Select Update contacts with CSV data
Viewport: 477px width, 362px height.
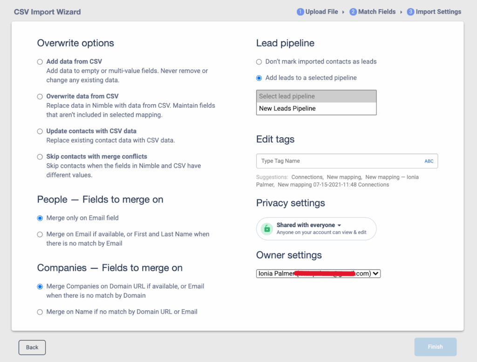point(40,131)
